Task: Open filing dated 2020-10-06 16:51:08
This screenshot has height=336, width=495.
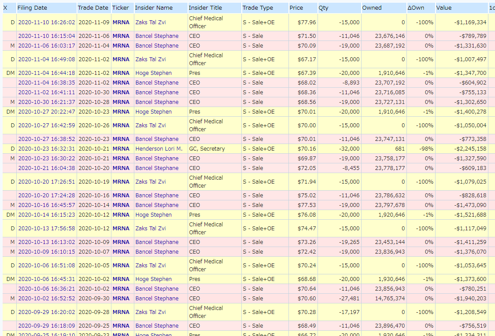Action: pos(47,265)
